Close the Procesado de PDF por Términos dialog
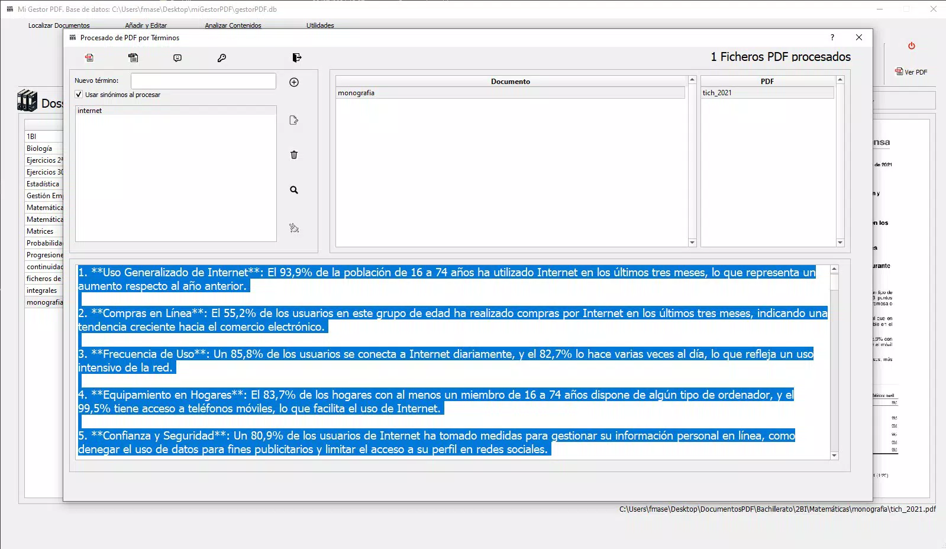The image size is (946, 549). [859, 37]
